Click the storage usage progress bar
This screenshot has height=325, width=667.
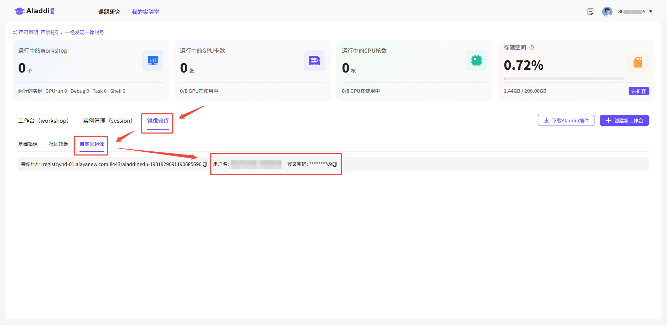563,79
